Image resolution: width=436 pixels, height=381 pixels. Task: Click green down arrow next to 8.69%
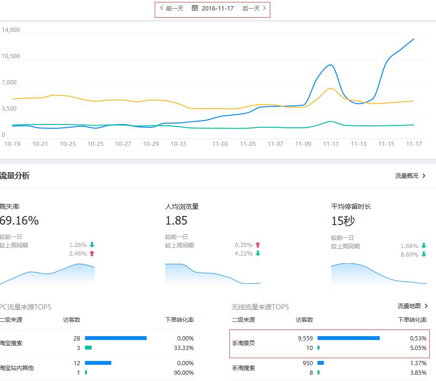(424, 255)
